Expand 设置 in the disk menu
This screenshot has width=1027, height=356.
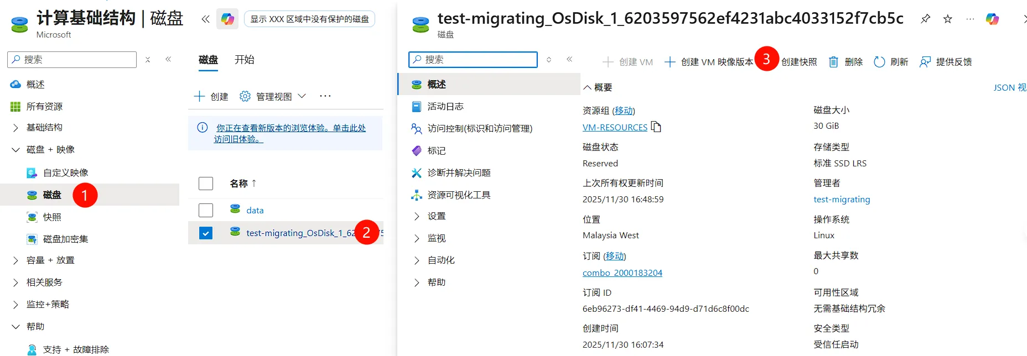(x=417, y=216)
